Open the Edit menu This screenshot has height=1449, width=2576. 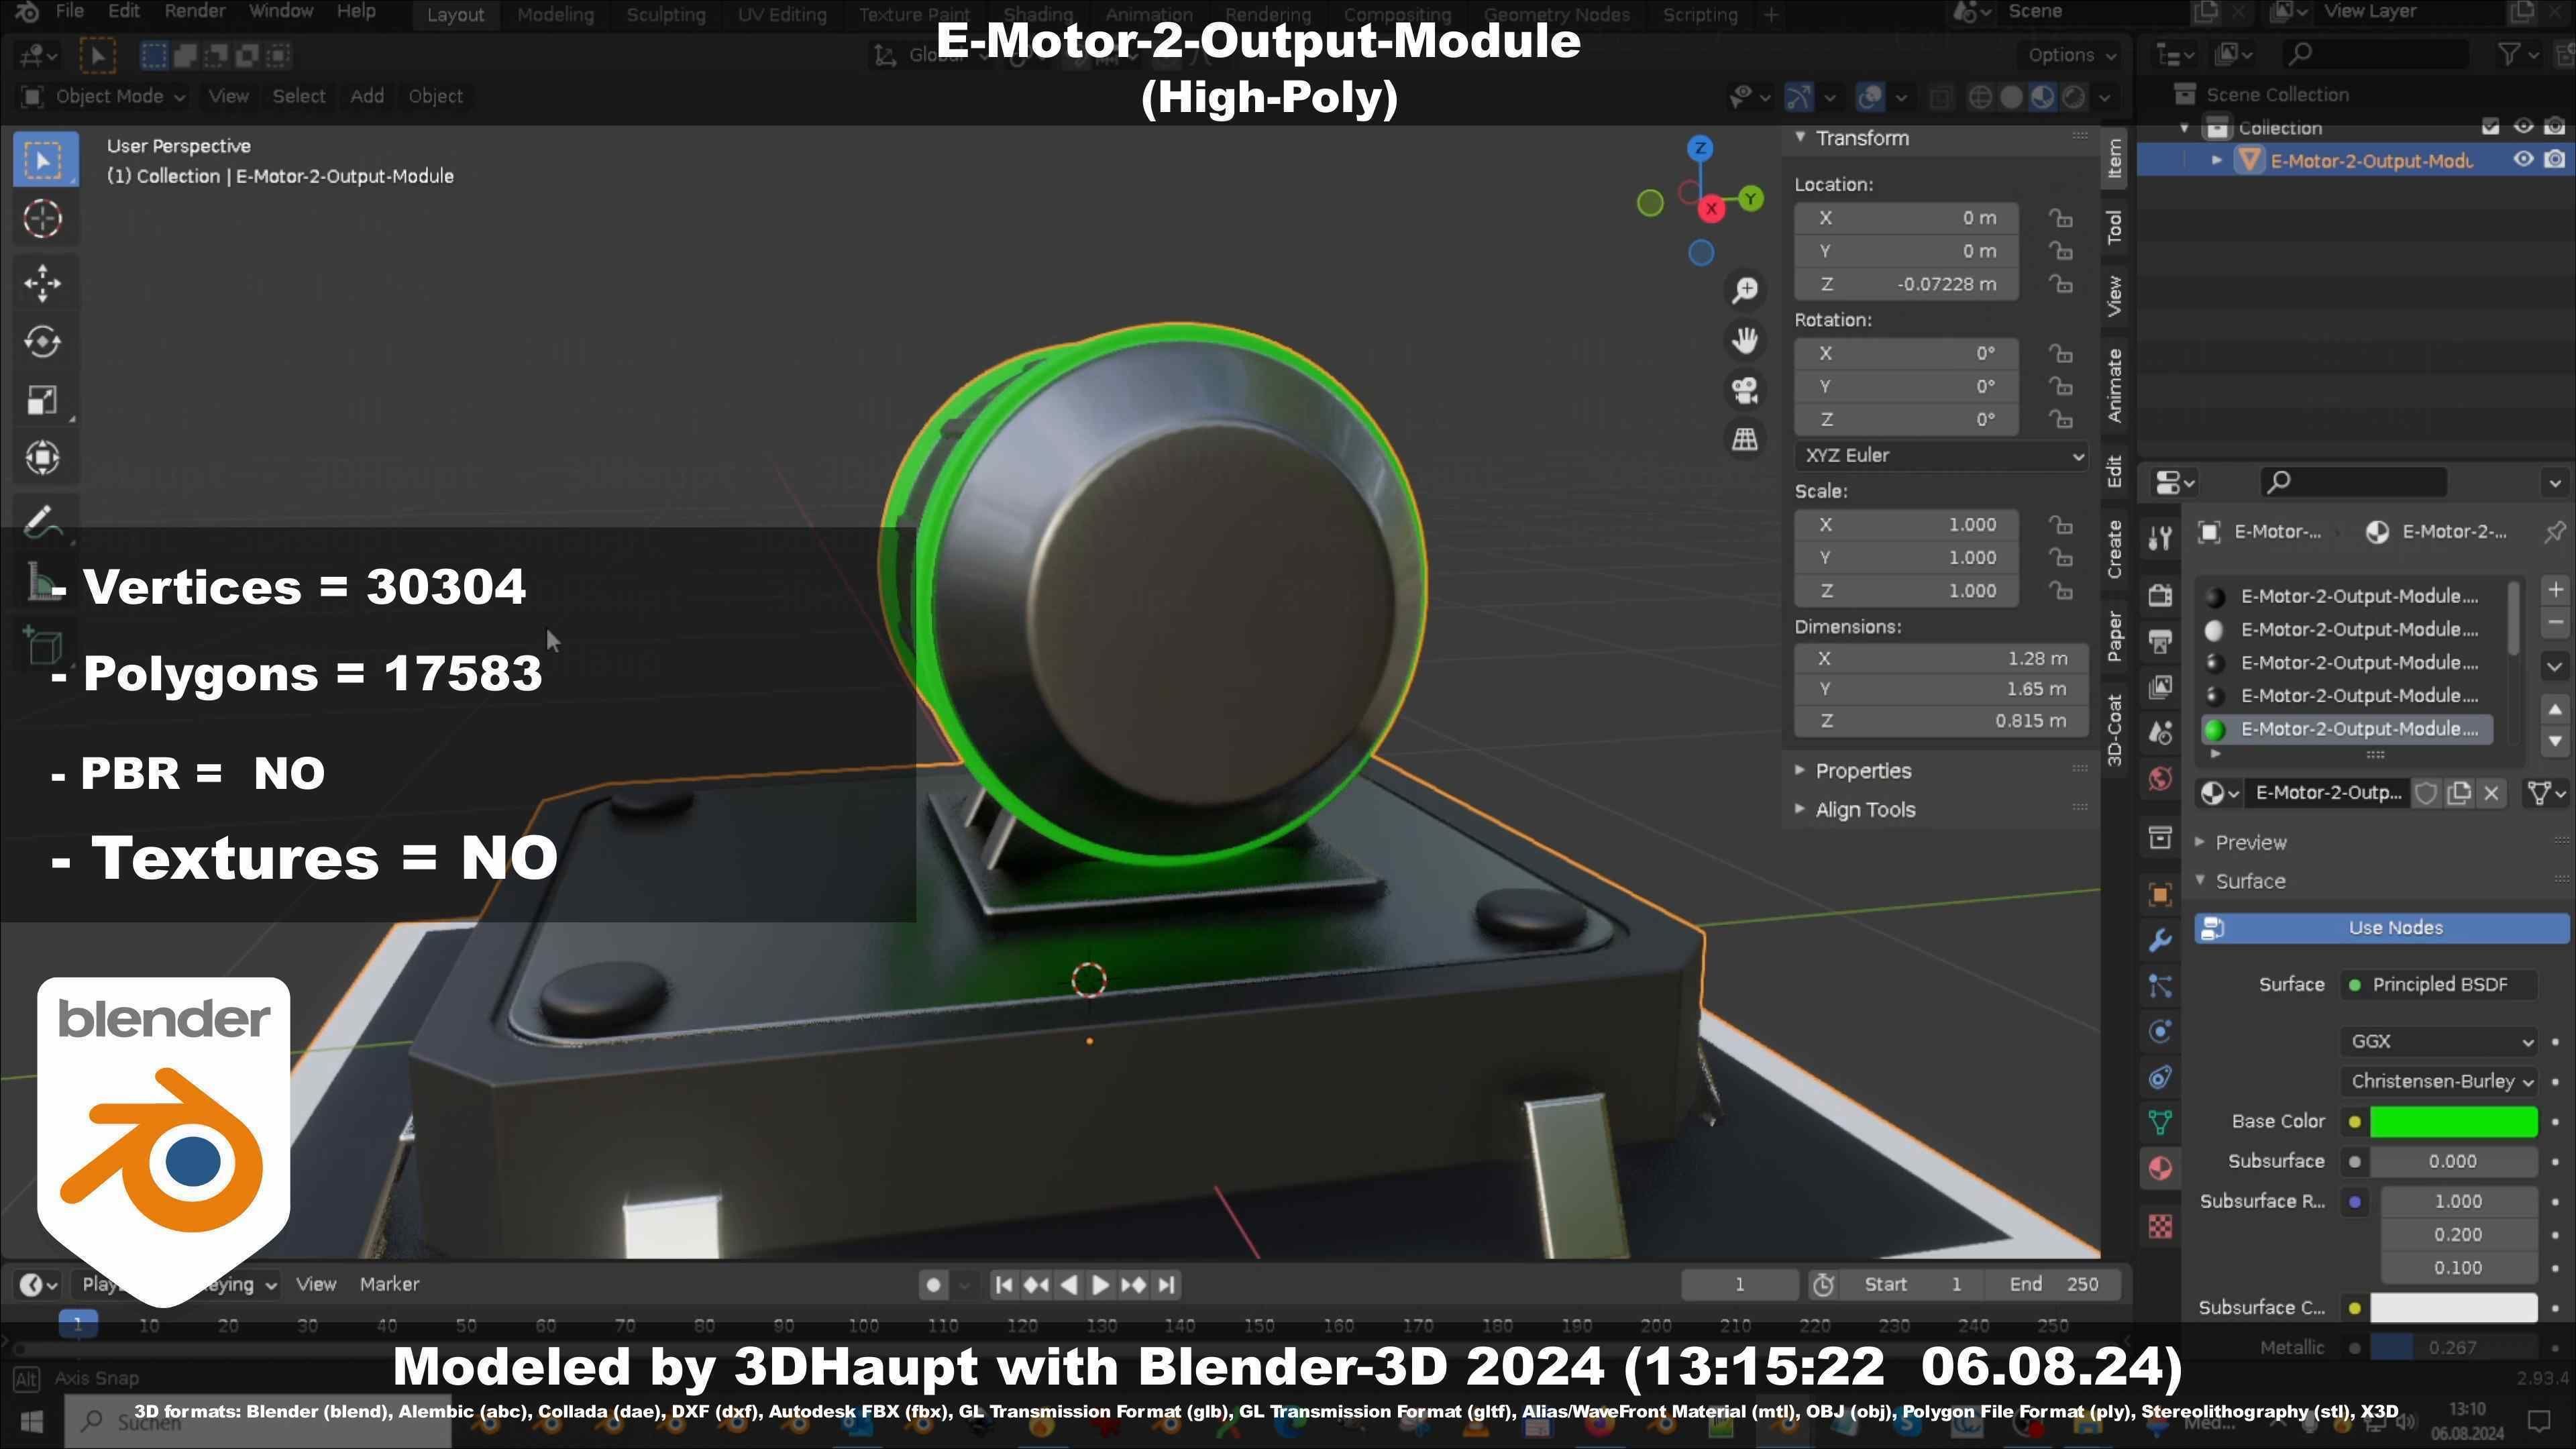tap(123, 12)
